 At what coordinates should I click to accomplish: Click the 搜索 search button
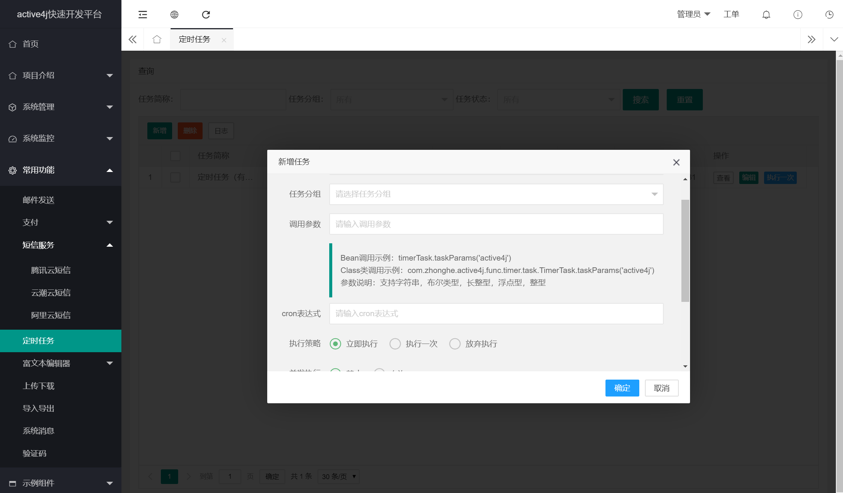click(x=640, y=100)
